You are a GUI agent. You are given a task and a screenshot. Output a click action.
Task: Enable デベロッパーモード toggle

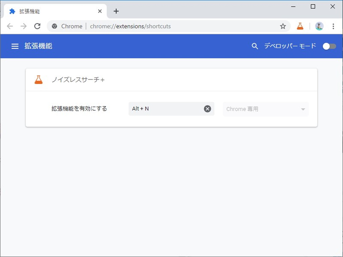(329, 46)
